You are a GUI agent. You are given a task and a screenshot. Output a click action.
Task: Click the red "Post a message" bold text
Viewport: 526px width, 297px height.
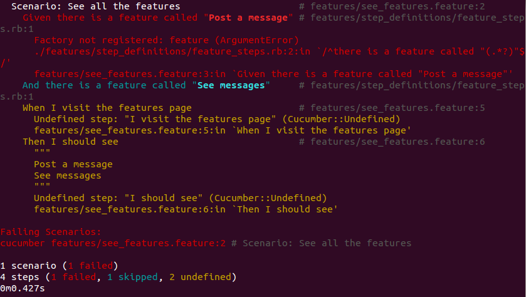(248, 18)
